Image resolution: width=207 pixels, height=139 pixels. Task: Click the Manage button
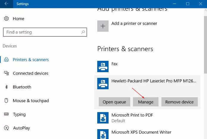pos(146,102)
